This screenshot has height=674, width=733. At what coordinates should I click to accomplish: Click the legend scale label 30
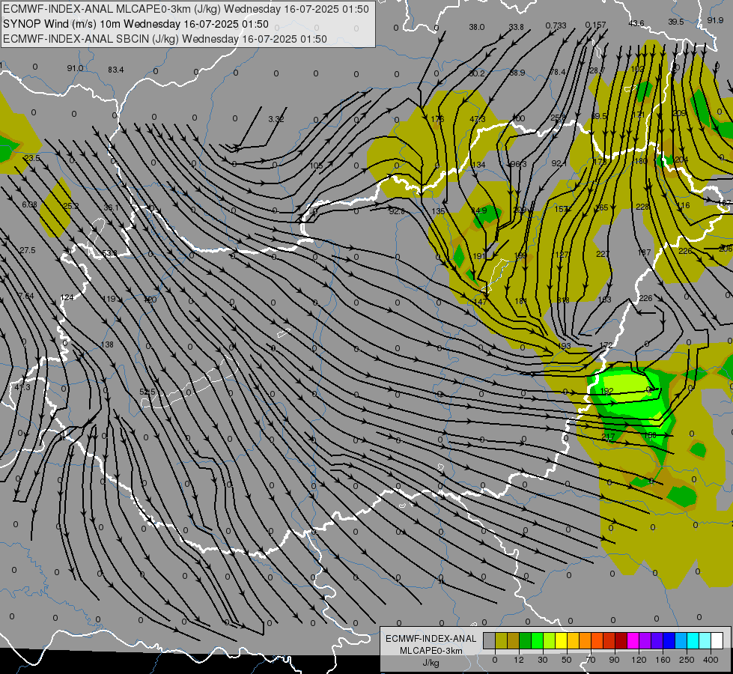542,660
